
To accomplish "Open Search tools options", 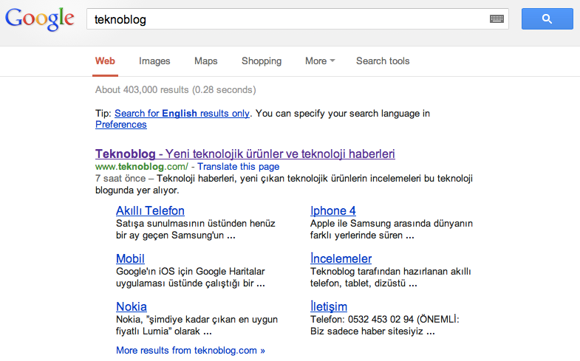I will (382, 61).
